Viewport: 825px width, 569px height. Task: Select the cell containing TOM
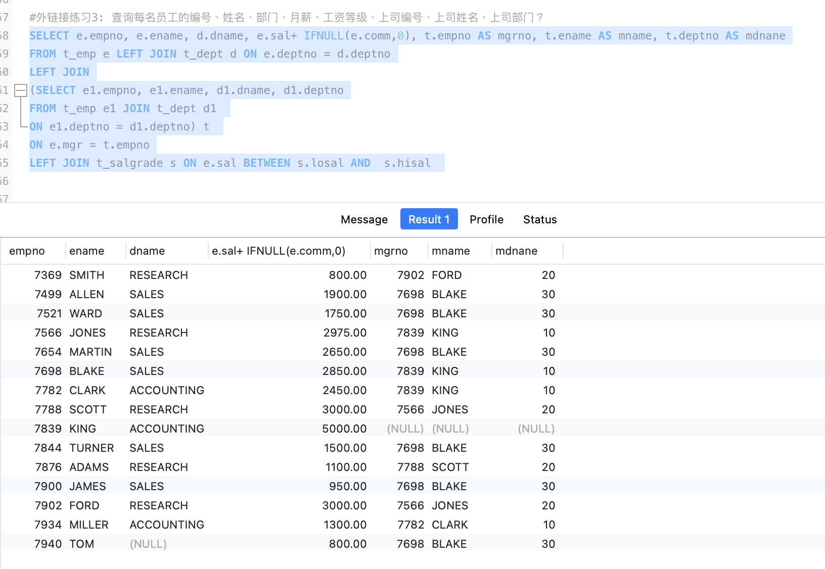[81, 544]
